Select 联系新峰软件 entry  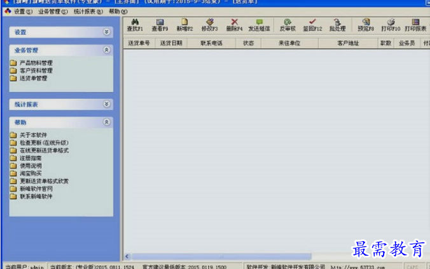coord(31,196)
